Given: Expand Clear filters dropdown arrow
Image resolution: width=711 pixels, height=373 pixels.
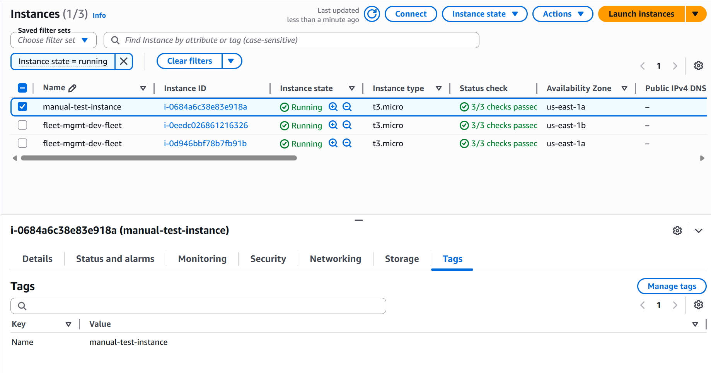Looking at the screenshot, I should coord(231,61).
